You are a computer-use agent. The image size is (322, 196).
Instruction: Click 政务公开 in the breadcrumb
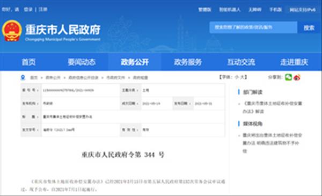pyautogui.click(x=53, y=78)
